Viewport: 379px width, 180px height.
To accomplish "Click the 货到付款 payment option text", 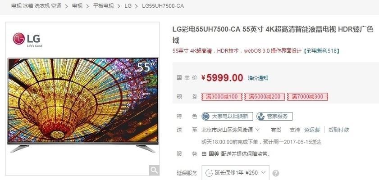I will pos(338,130).
